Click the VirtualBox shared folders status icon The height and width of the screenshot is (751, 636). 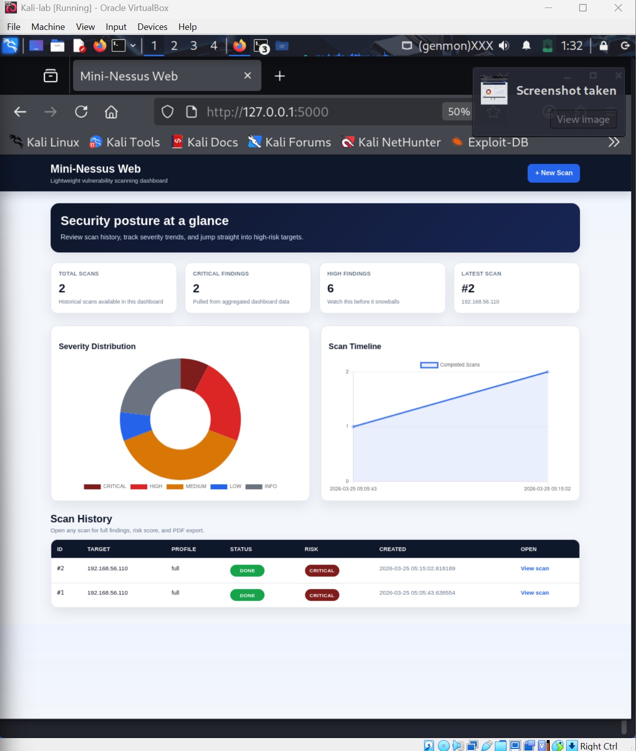click(x=501, y=746)
